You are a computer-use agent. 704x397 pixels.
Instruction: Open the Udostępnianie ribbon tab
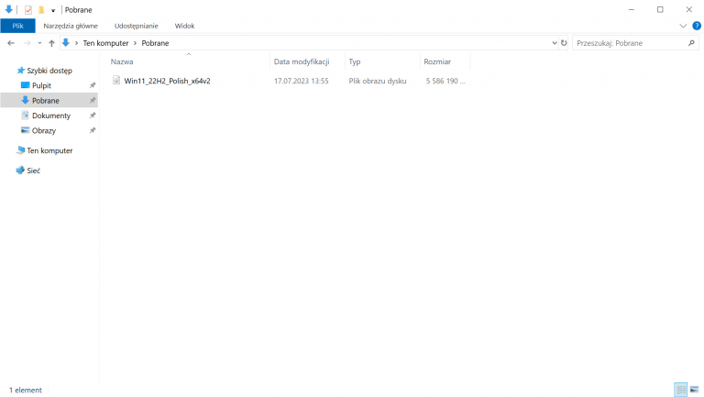135,26
